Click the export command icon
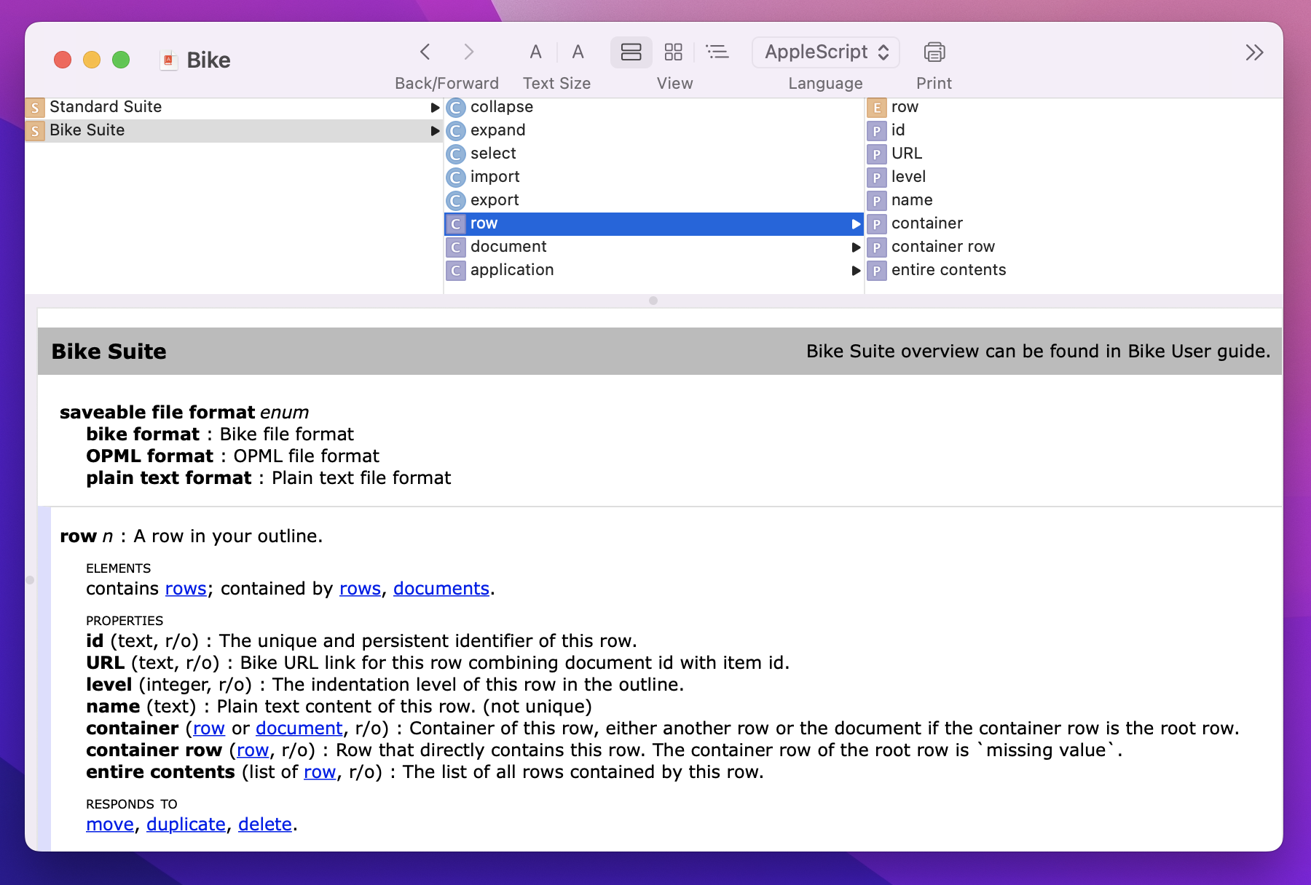The image size is (1311, 885). pos(456,201)
